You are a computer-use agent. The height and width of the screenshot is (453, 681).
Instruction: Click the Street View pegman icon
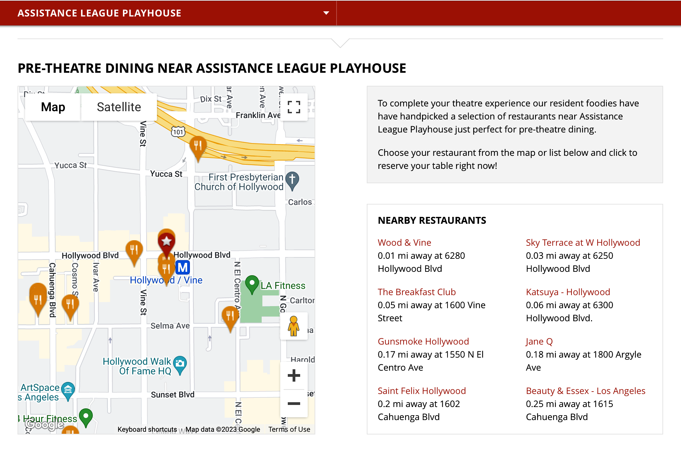pyautogui.click(x=294, y=326)
